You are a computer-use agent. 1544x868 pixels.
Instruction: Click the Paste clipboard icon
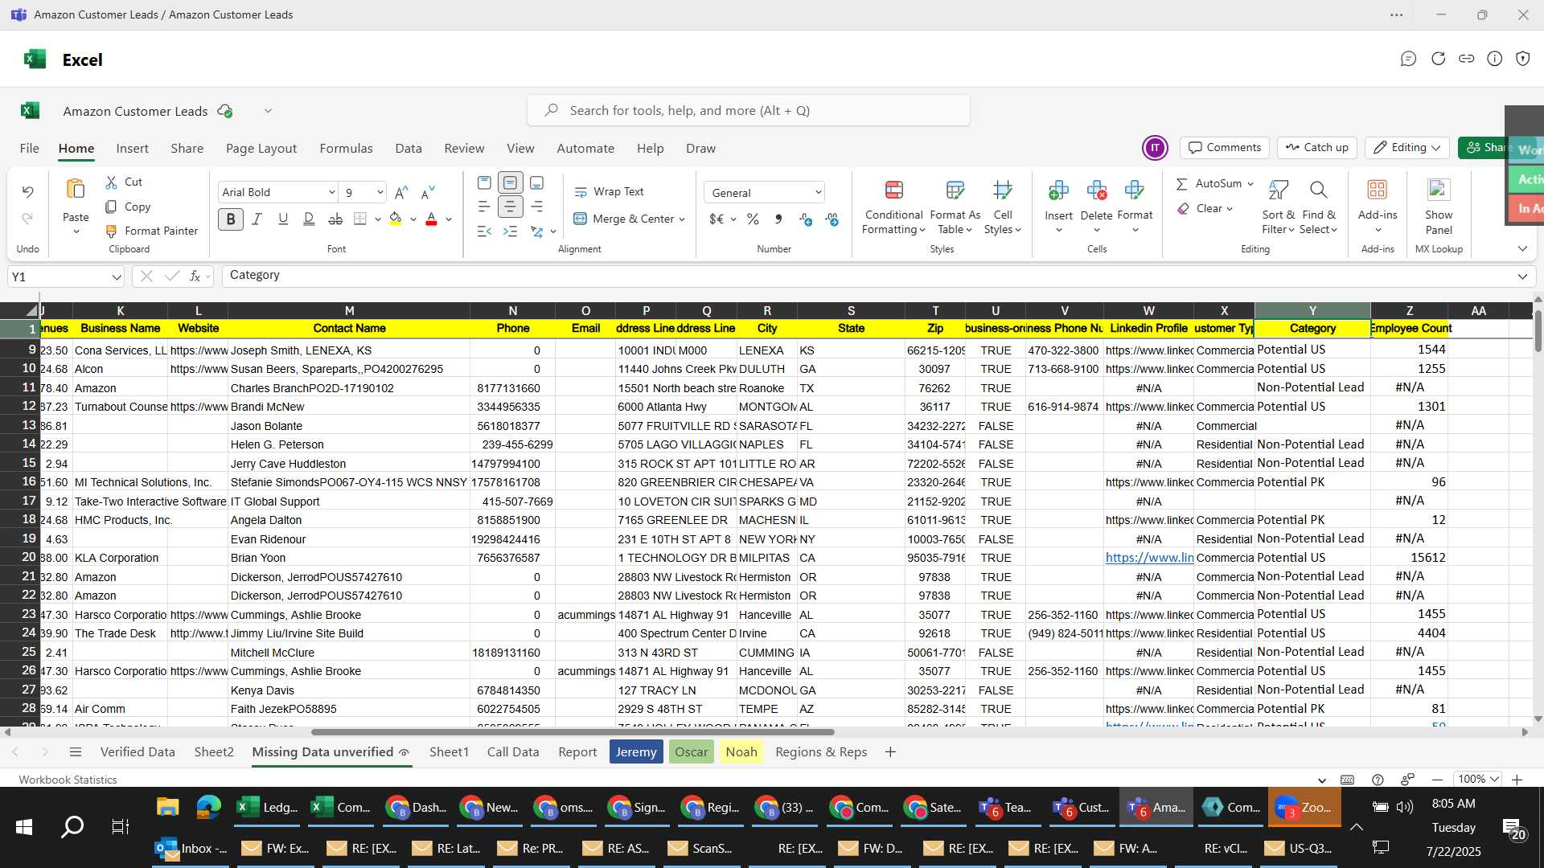point(76,189)
